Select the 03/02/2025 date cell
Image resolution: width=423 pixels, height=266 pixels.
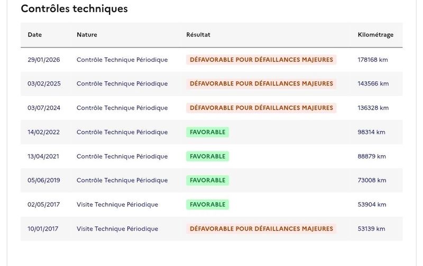(44, 83)
